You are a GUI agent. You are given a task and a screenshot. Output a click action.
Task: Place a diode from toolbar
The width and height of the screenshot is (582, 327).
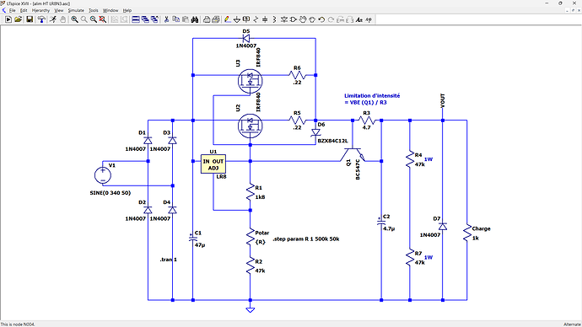[x=284, y=19]
